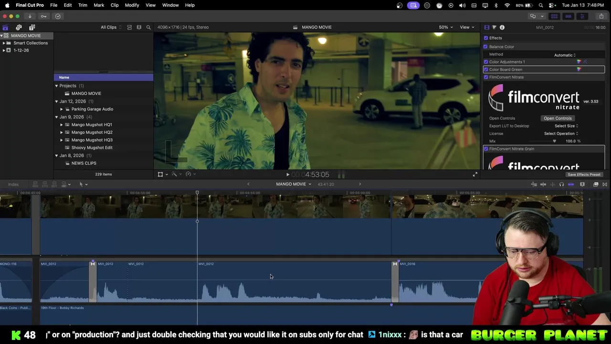Disable FilmConvert Nitrate effect checkbox
This screenshot has height=344, width=611.
tap(486, 77)
